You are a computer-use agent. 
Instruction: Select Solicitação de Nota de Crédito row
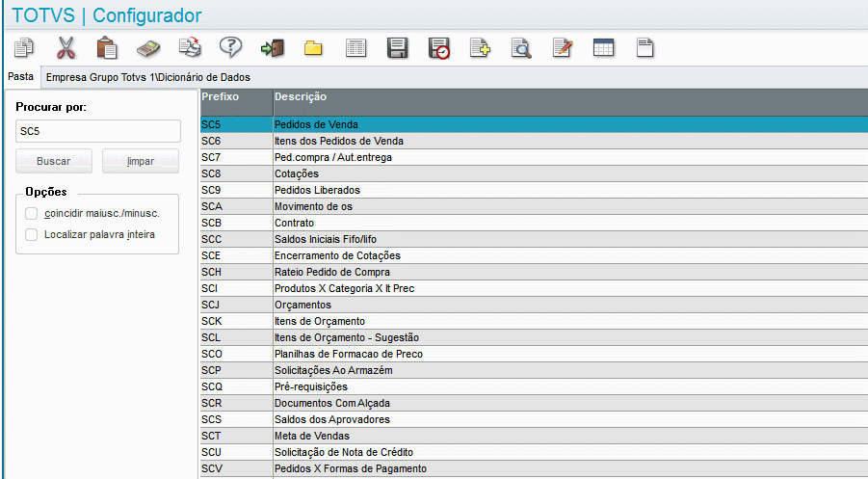coord(534,452)
